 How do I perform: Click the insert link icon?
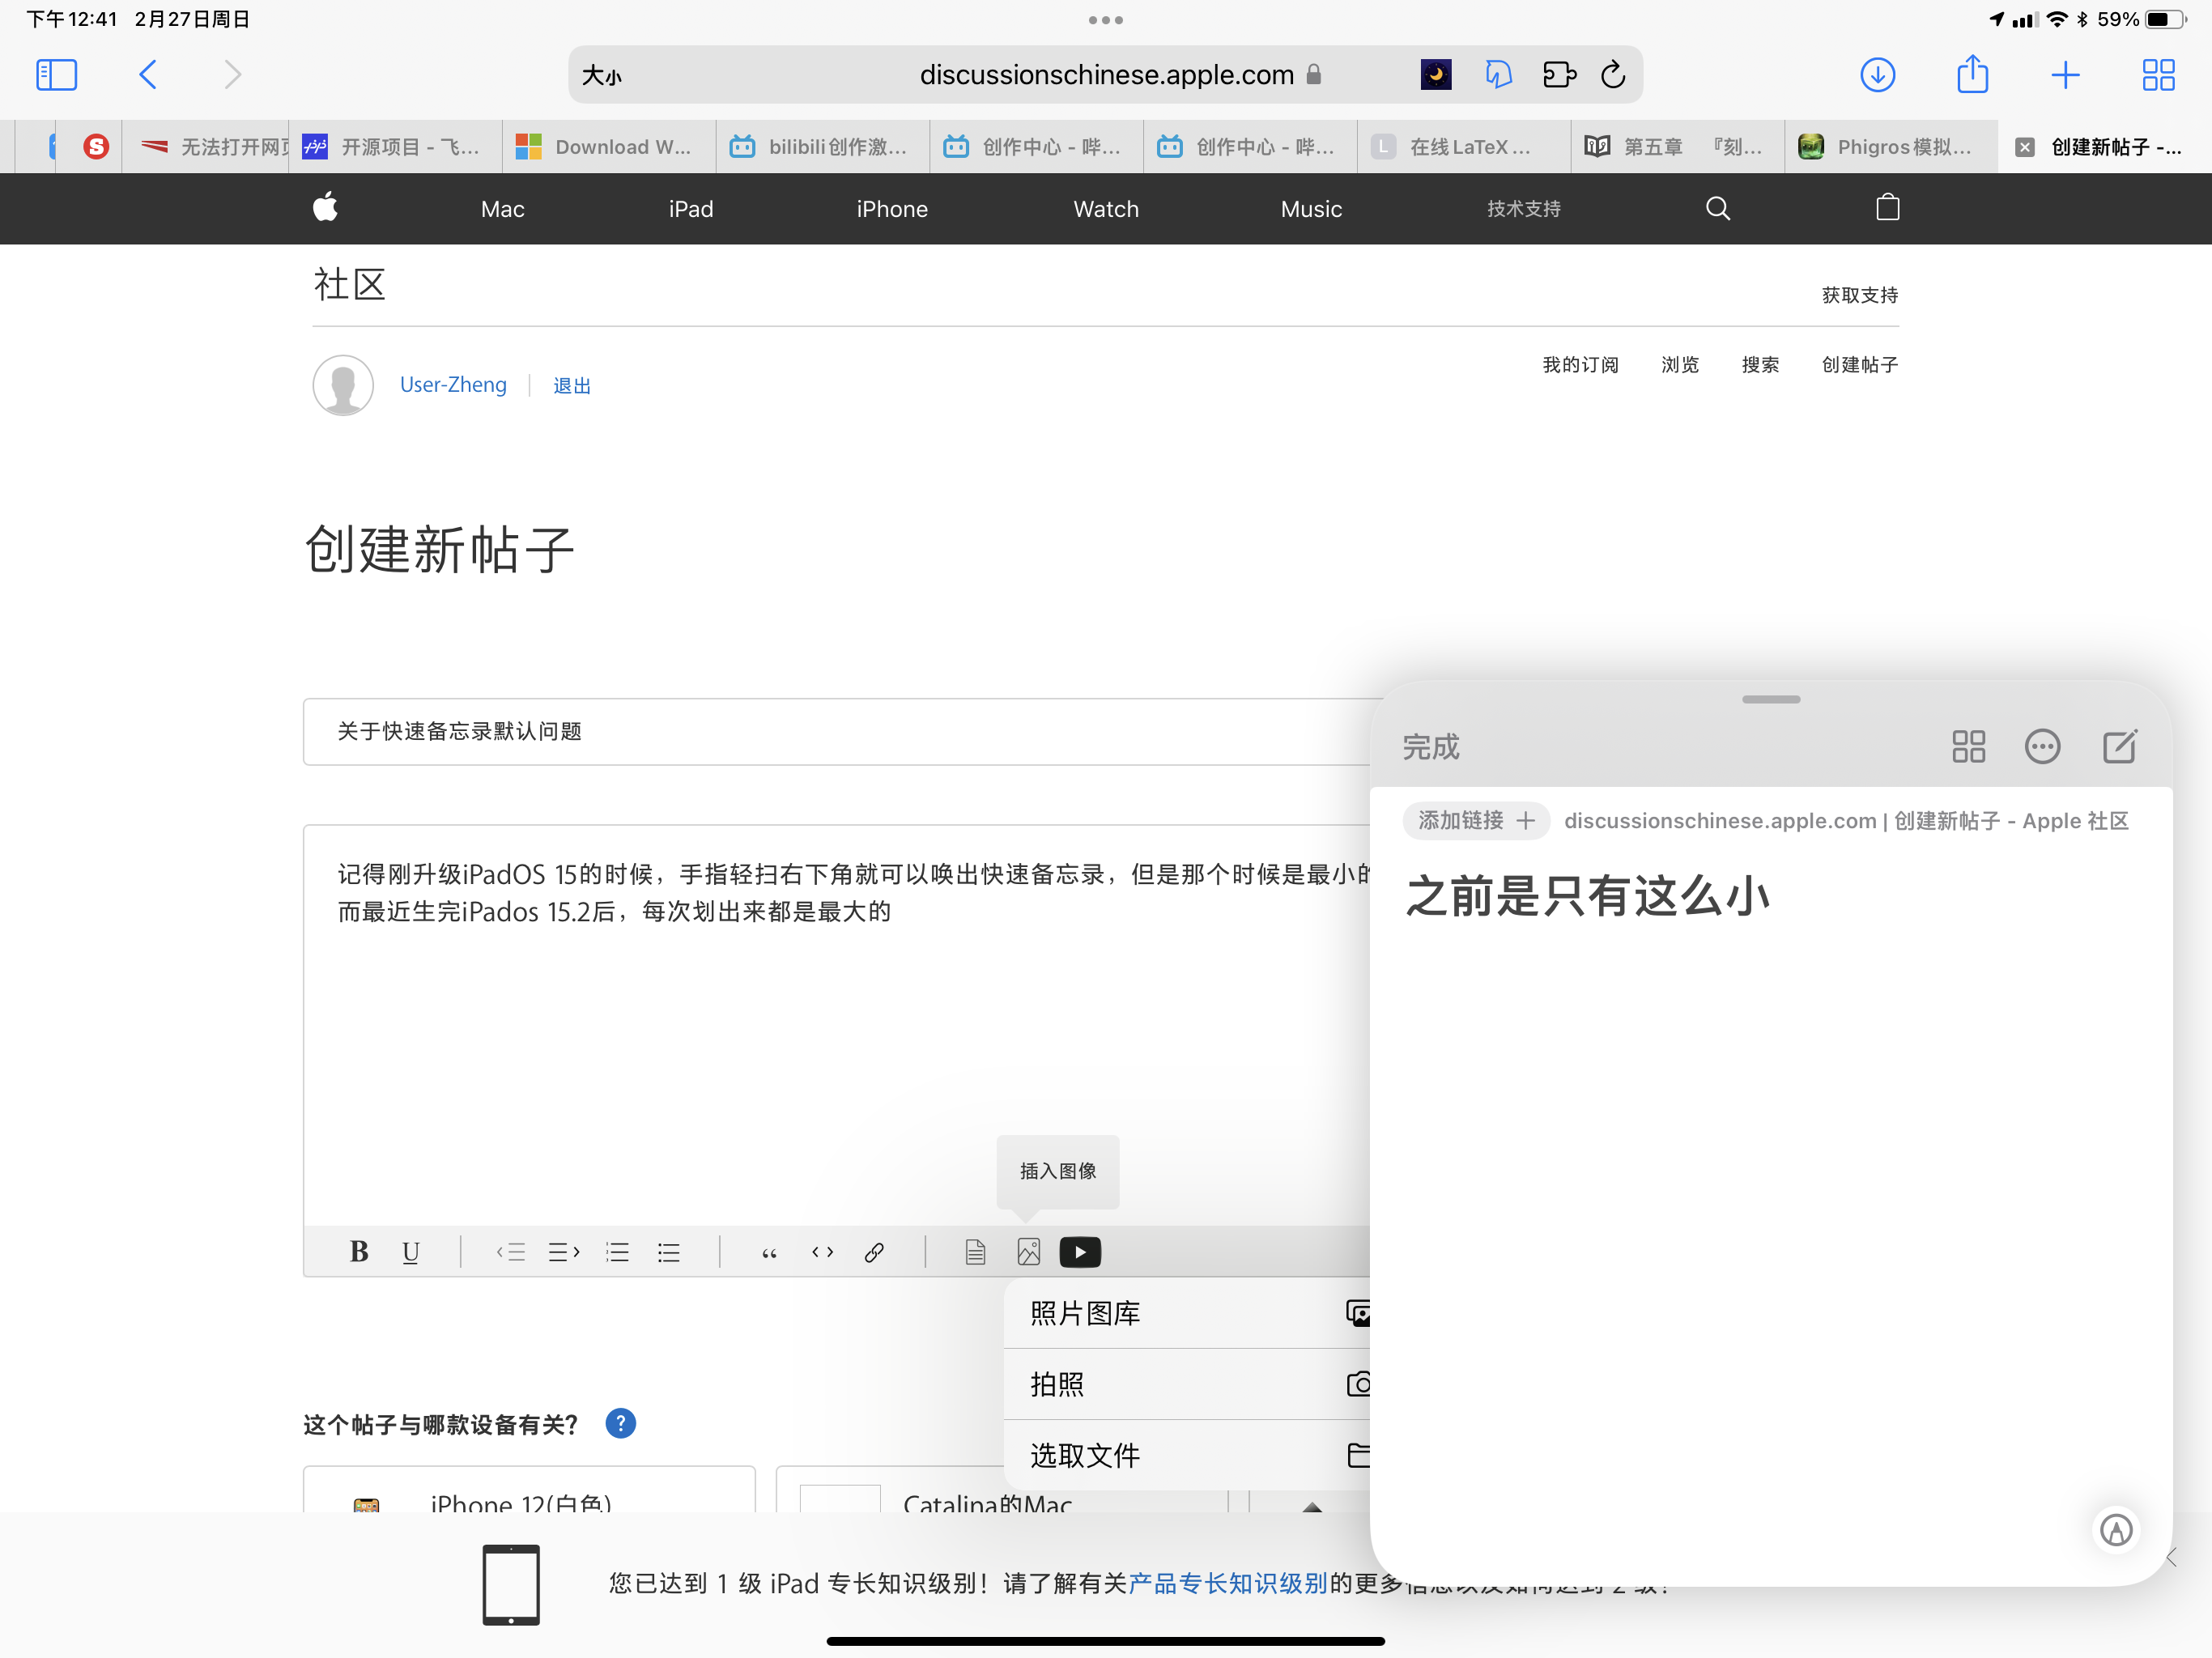point(874,1252)
